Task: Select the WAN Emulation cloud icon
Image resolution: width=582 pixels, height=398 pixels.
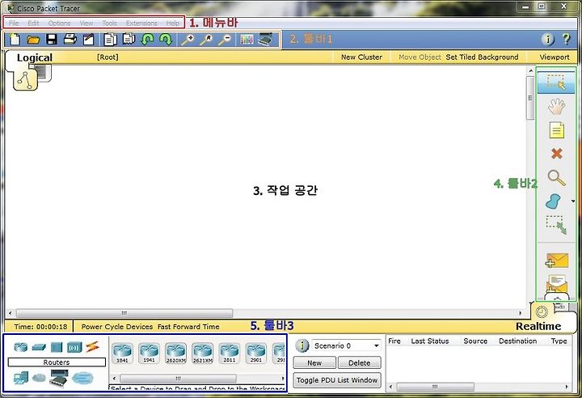Action: click(x=39, y=378)
